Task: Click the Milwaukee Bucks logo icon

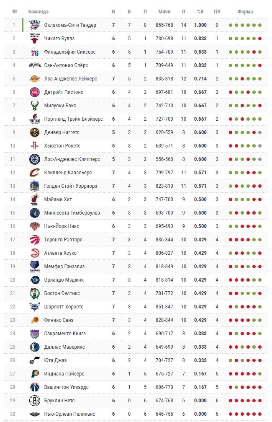Action: pyautogui.click(x=35, y=106)
